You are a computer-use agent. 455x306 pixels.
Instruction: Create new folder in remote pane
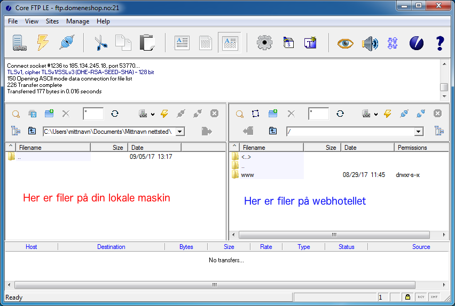point(273,114)
